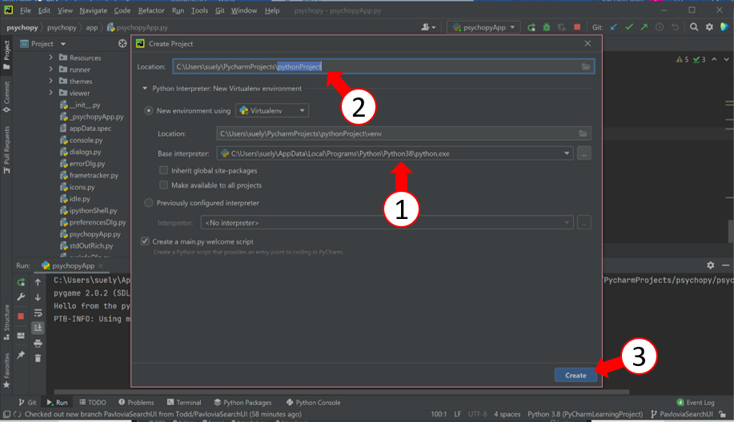This screenshot has width=734, height=422.
Task: Click trash clear icon in Run console
Action: [x=38, y=358]
